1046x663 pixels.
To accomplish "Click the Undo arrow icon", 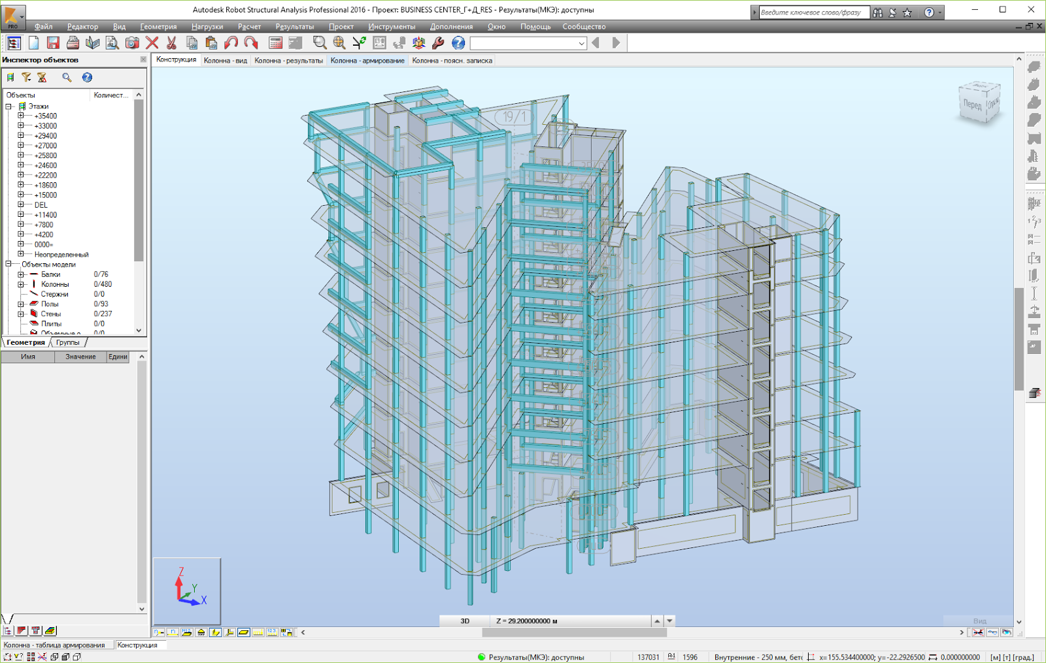I will pyautogui.click(x=231, y=43).
